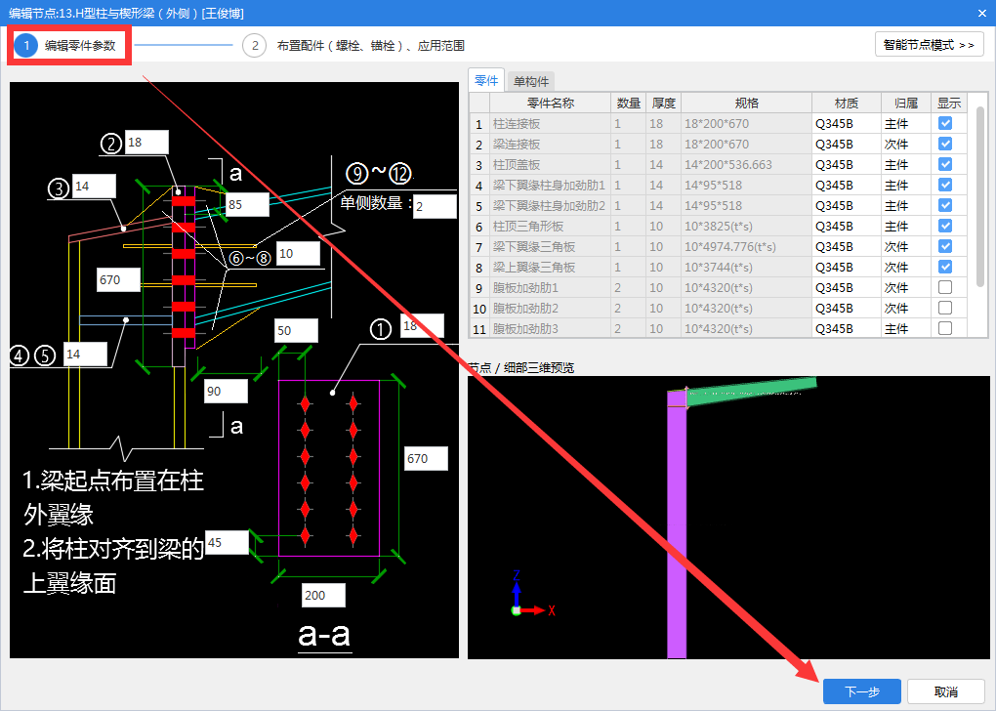Screen dimensions: 996x711
Task: Click 归属 cell 次件 in 梁连接板 row
Action: [x=906, y=144]
